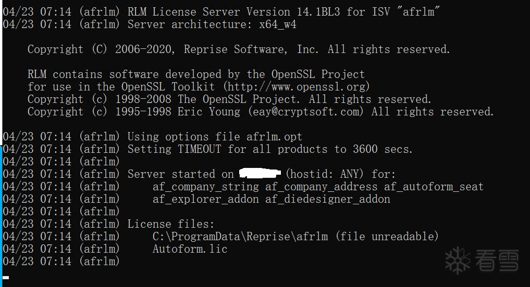Click the redacted hostname after "Server started on"

(260, 173)
